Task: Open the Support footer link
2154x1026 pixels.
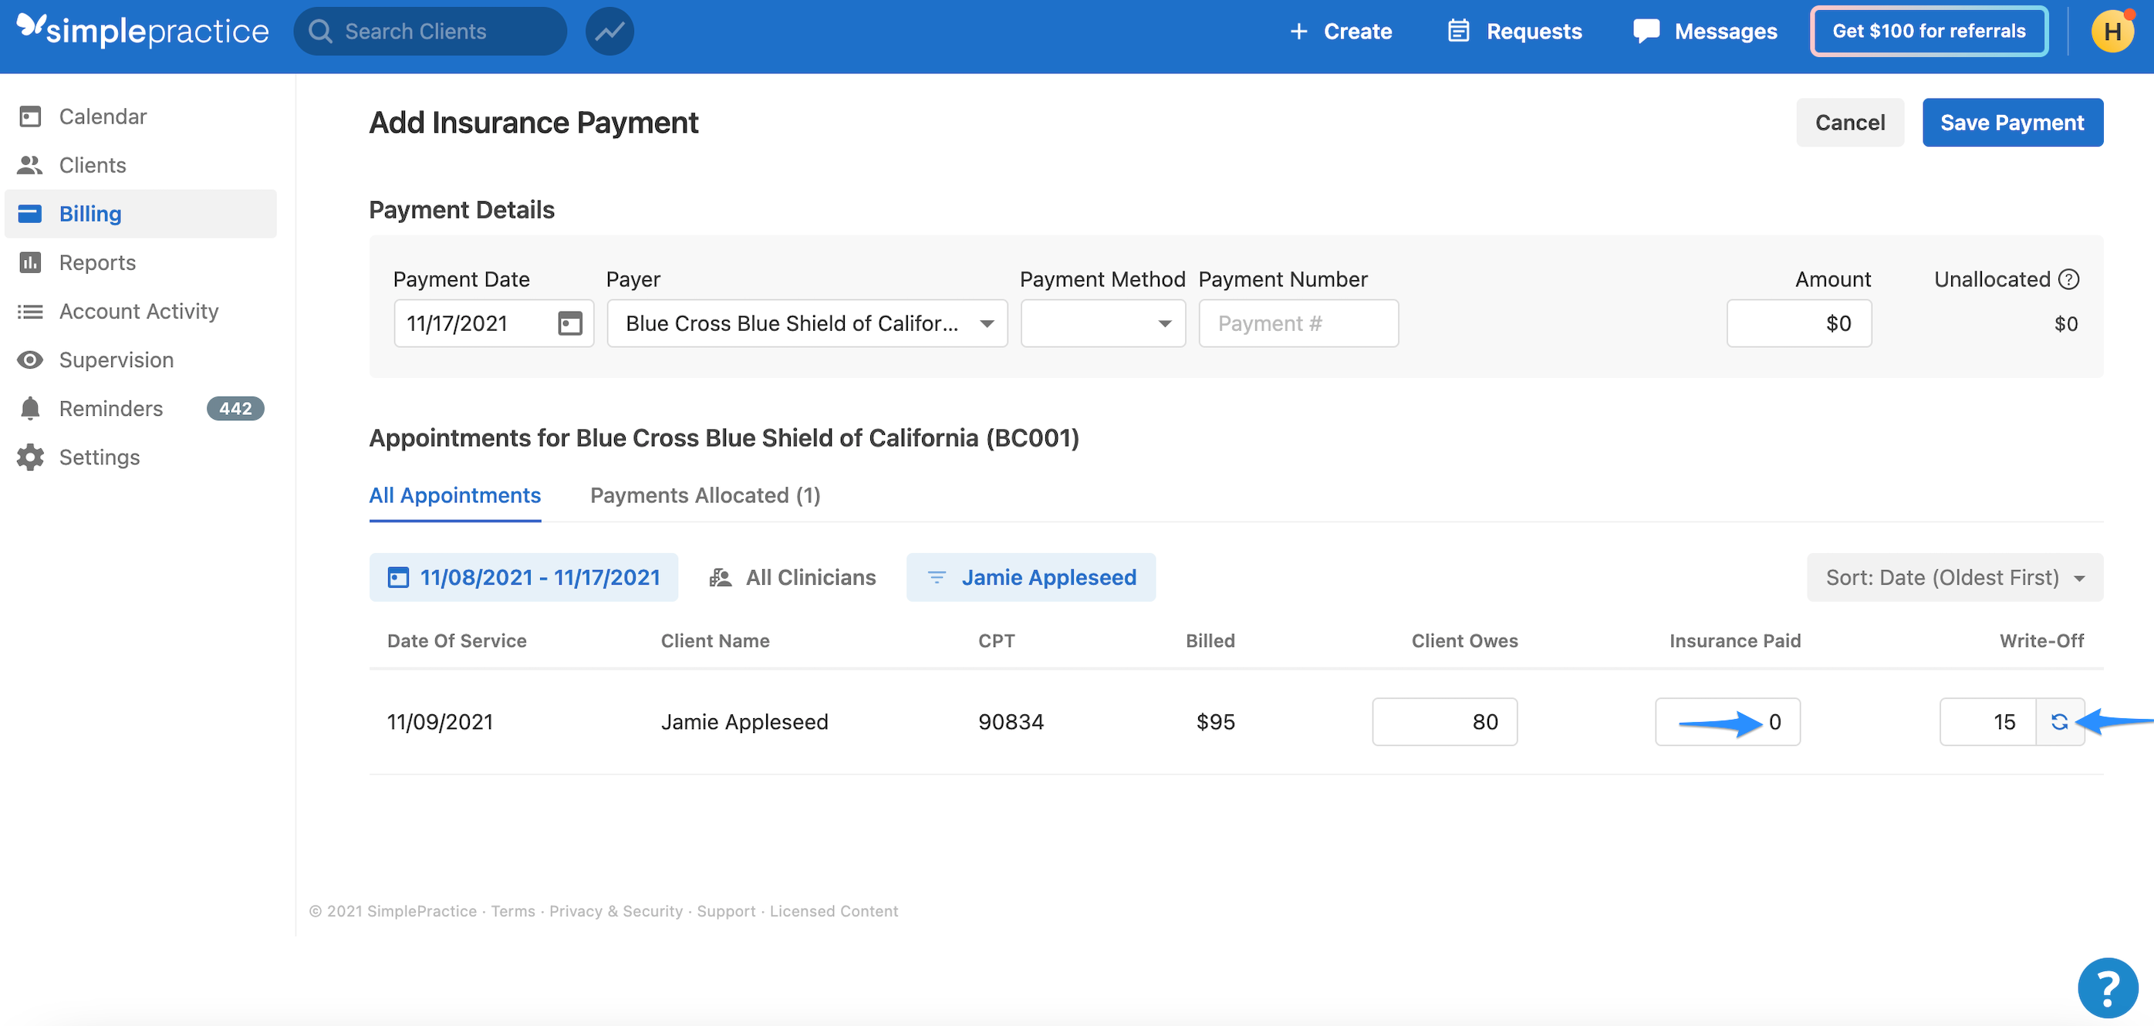Action: pos(726,910)
